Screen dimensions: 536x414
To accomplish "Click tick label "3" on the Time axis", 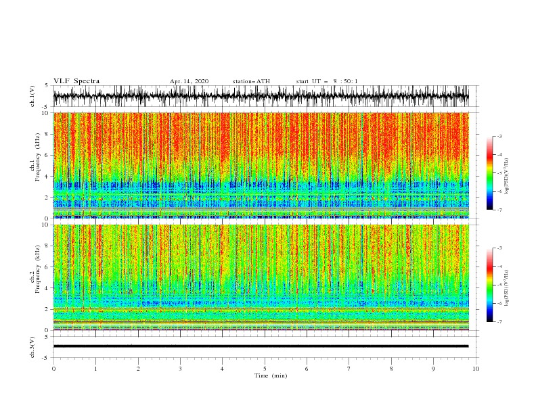I will click(x=180, y=369).
